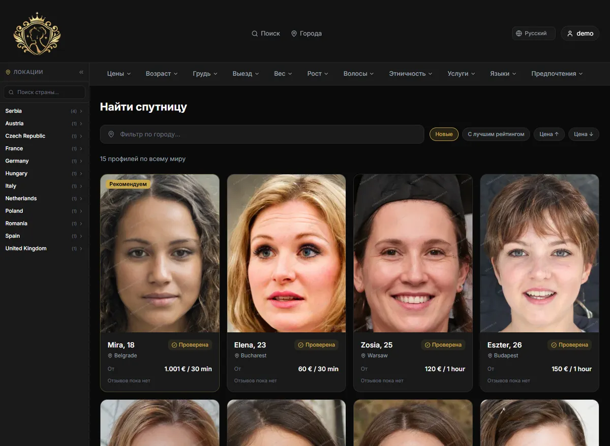Open the Вес filter dropdown
The image size is (610, 446).
click(x=283, y=74)
